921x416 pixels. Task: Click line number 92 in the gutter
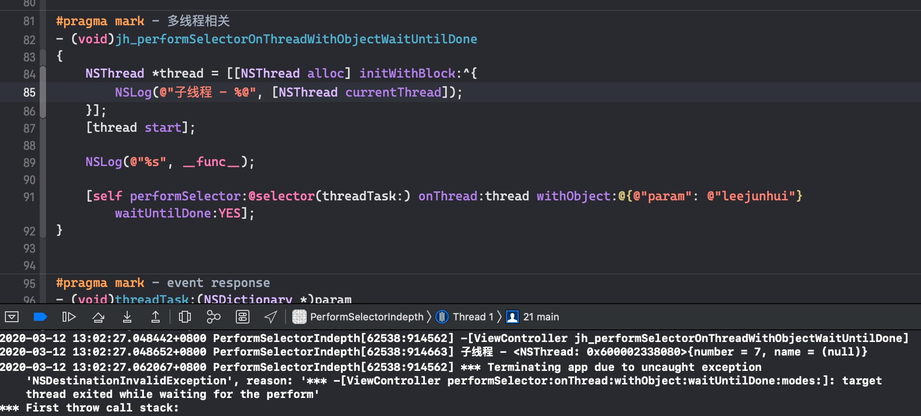point(29,231)
